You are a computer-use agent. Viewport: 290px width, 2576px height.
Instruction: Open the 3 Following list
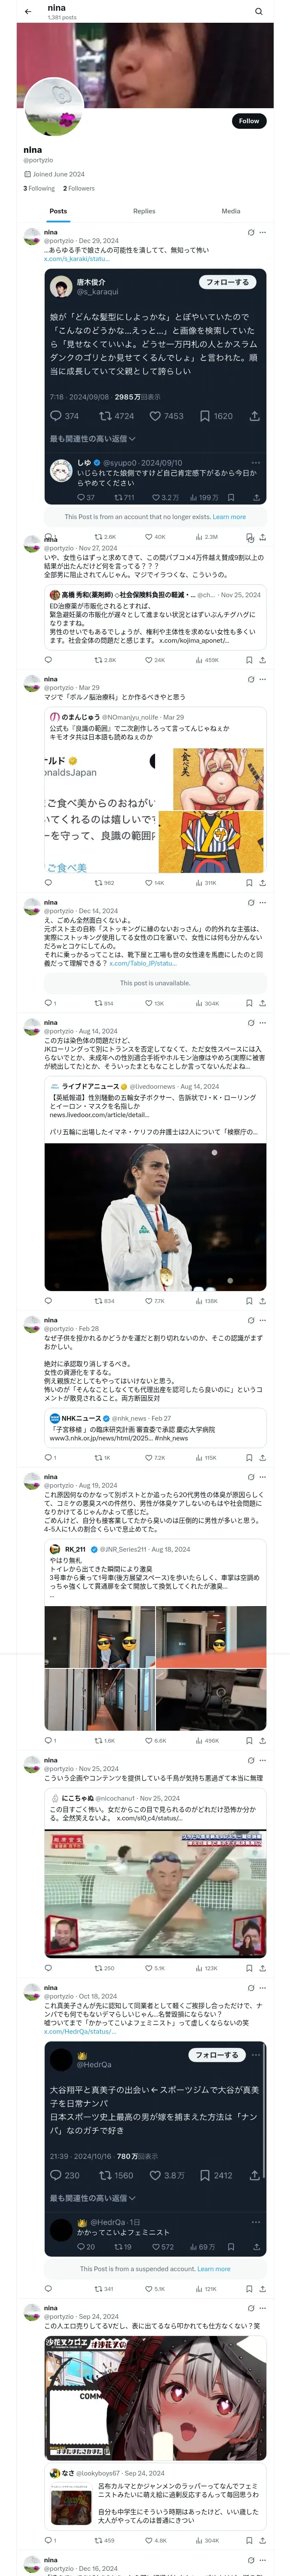coord(40,188)
